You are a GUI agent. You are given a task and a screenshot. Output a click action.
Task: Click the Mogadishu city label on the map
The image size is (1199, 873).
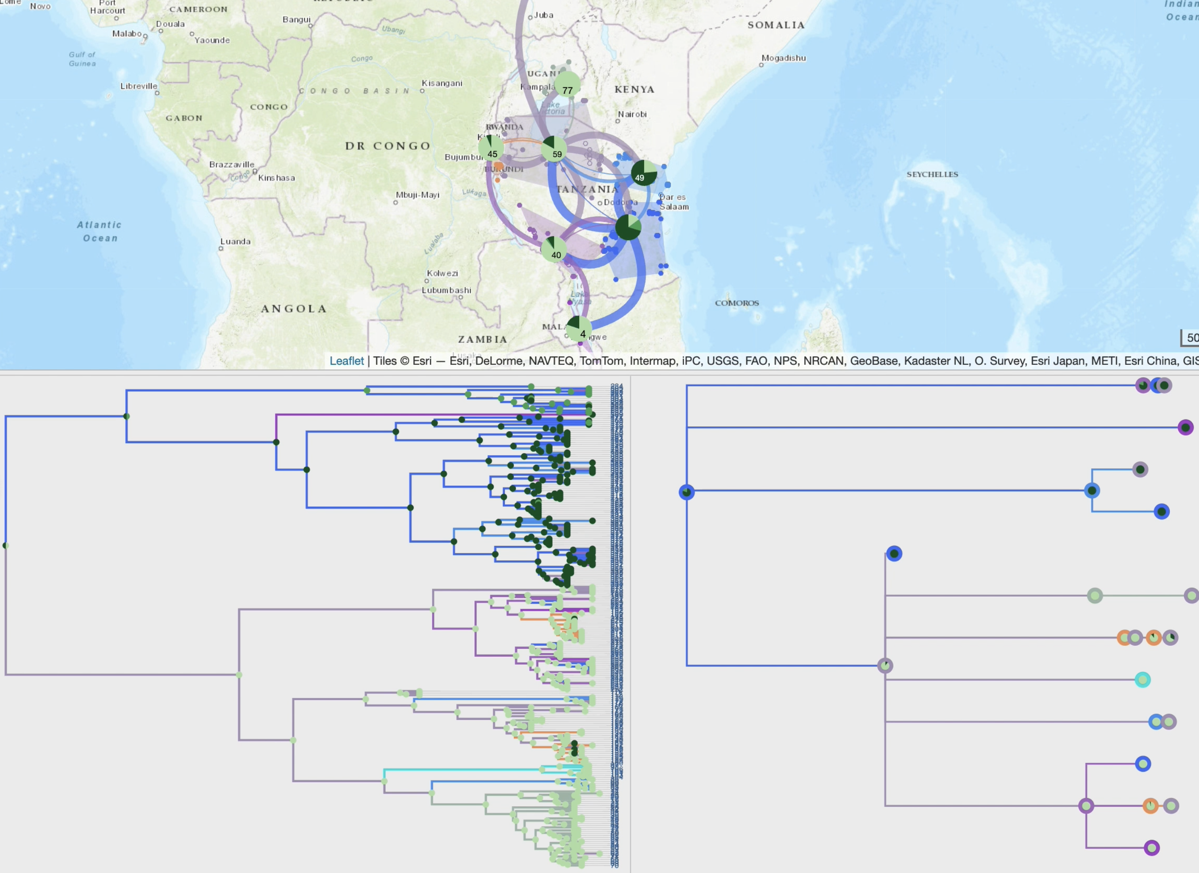[784, 58]
